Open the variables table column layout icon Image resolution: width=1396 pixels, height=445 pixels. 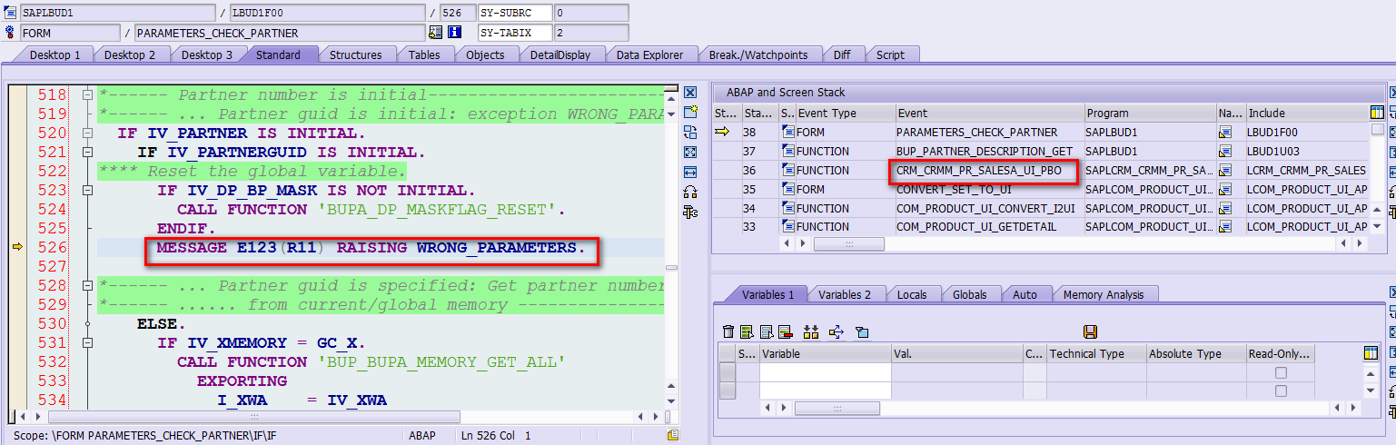point(1371,353)
